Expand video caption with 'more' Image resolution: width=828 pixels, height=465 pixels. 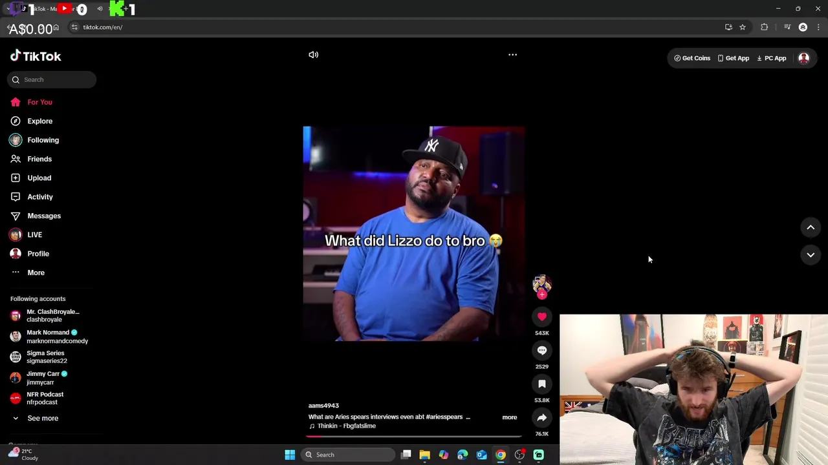click(x=510, y=417)
